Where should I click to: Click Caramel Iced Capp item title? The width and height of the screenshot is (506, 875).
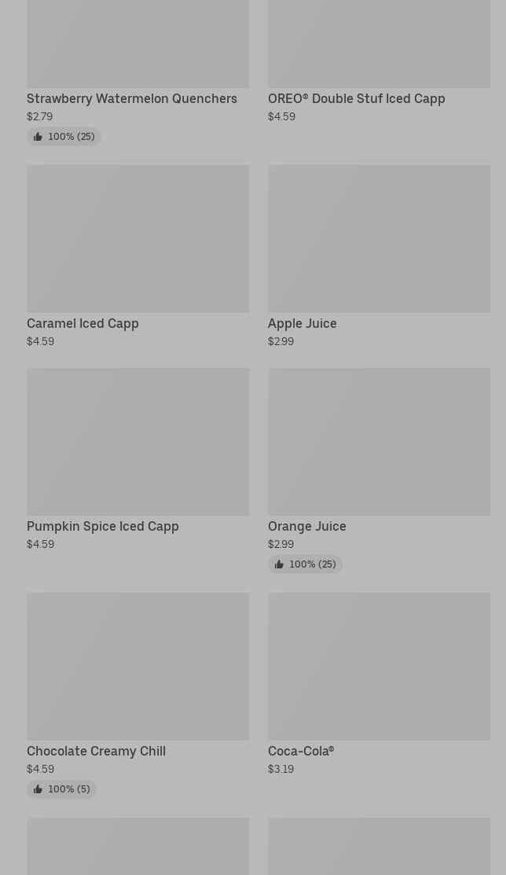click(x=82, y=323)
